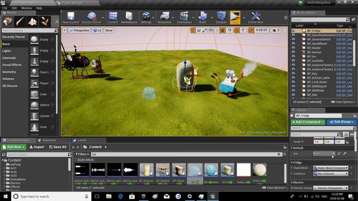Collapse the Fridge details section
The image size is (358, 201).
pyautogui.click(x=292, y=162)
